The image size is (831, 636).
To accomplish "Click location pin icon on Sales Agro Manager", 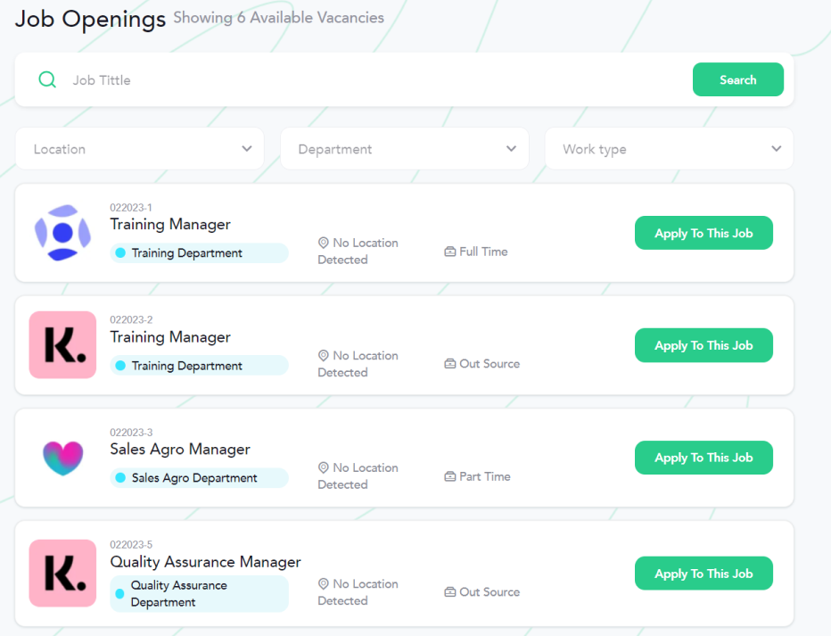I will point(324,467).
